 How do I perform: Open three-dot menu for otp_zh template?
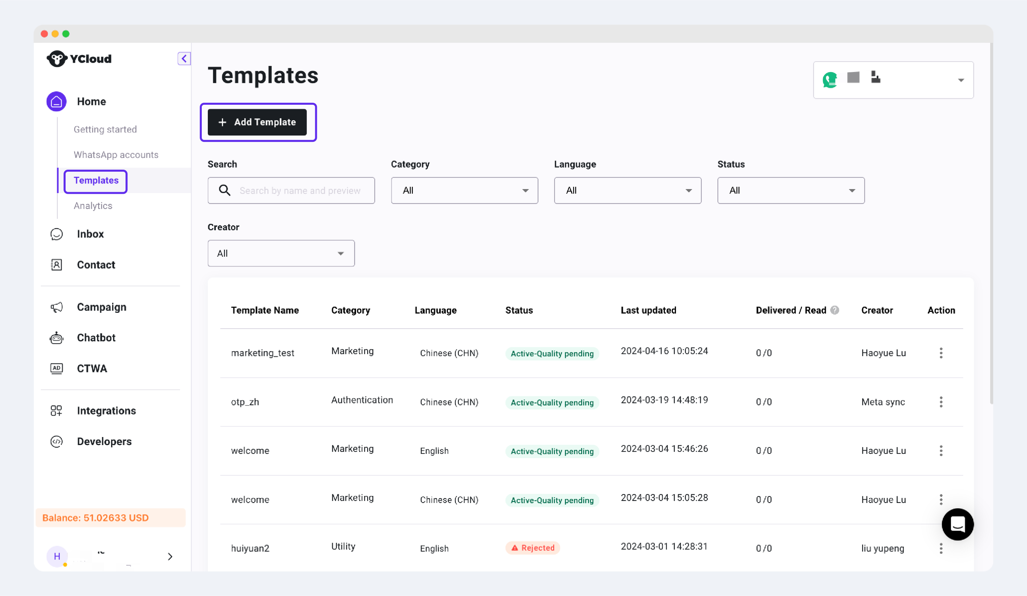pyautogui.click(x=941, y=402)
